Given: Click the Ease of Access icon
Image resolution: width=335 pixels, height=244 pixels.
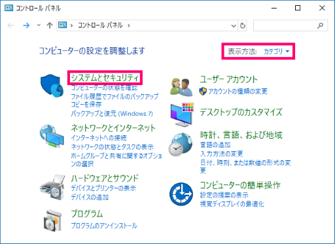Looking at the screenshot, I should [x=181, y=194].
